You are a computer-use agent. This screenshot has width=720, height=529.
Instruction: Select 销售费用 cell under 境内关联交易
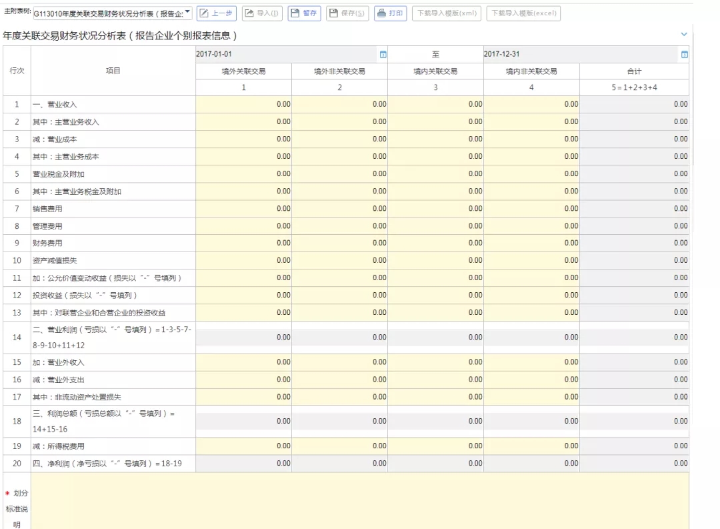[x=435, y=209]
